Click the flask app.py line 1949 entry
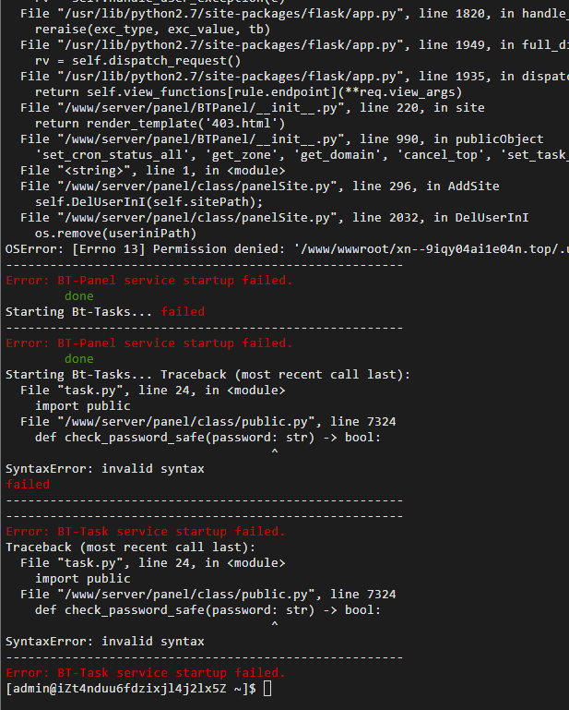 pos(294,45)
